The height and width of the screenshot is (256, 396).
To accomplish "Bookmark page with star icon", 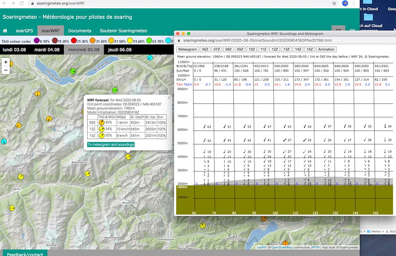I will [x=334, y=3].
